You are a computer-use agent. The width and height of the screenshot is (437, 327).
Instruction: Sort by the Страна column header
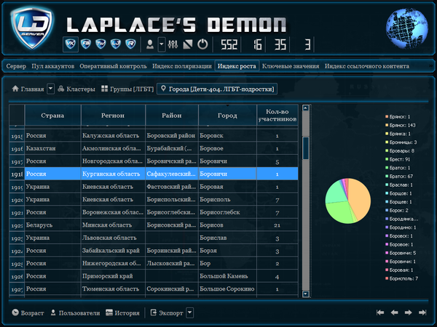tap(52, 115)
